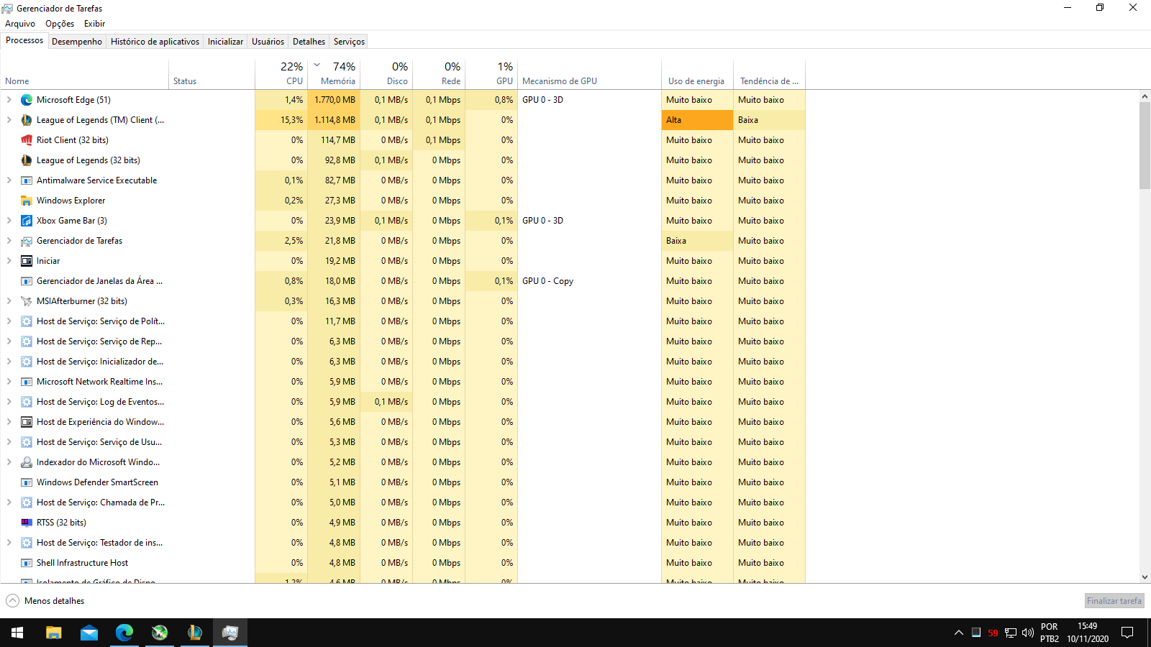Select the Host de Experiência do Windows row

(403, 422)
